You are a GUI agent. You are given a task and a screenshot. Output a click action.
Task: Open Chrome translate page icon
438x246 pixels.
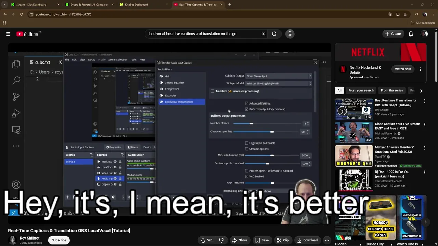click(390, 14)
